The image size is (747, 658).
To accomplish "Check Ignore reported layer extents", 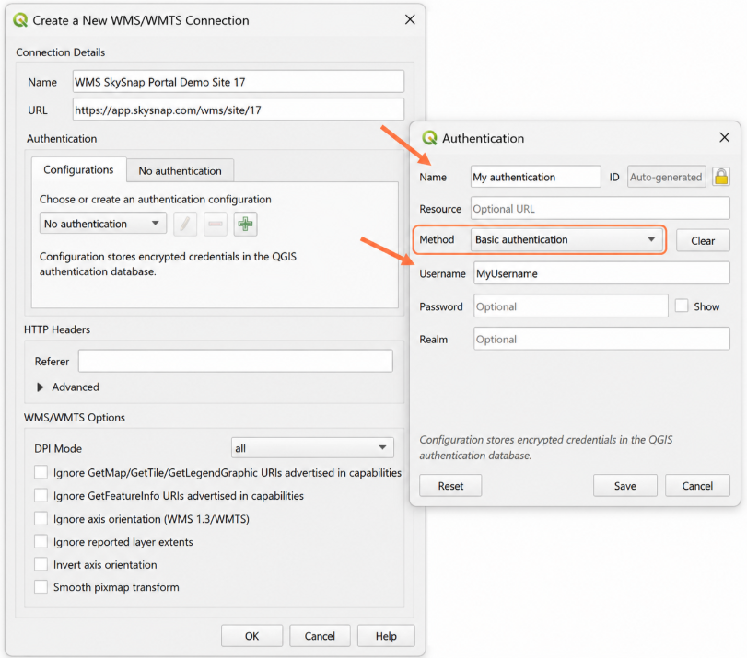I will click(41, 541).
